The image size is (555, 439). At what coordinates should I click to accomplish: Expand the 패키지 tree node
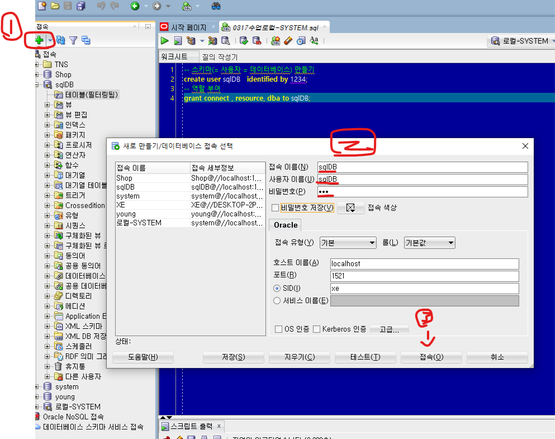47,135
